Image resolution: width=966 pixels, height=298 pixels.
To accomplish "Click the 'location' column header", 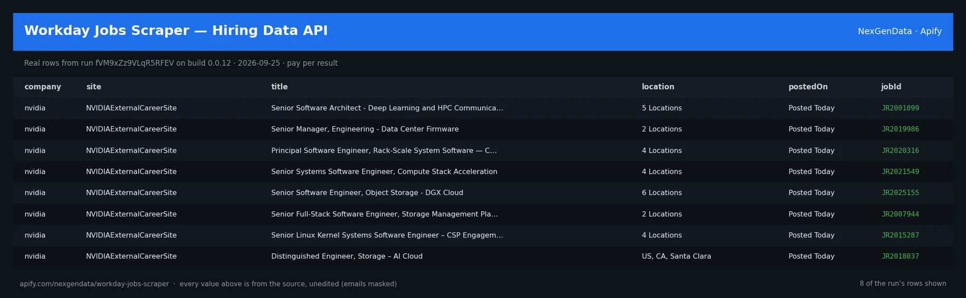I will pos(658,87).
